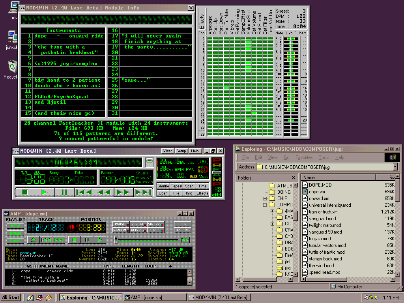Toggle SH.ERR. in AMP
404x303 pixels.
click(x=156, y=224)
